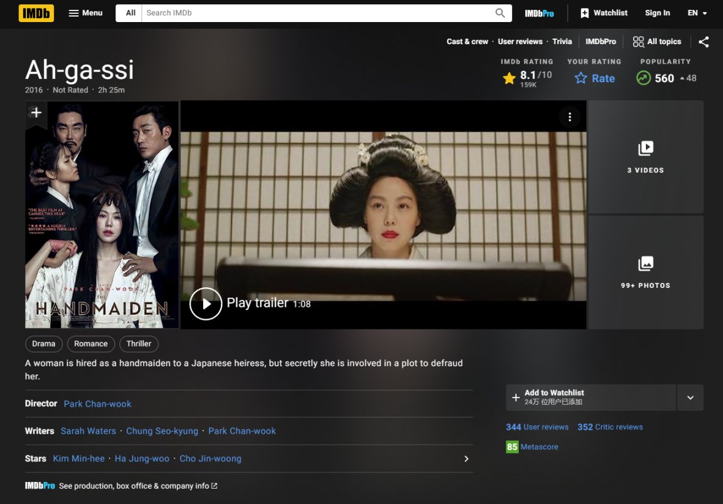Add to watchlist via poster ribbon plus
Viewport: 723px width, 504px height.
pyautogui.click(x=36, y=113)
